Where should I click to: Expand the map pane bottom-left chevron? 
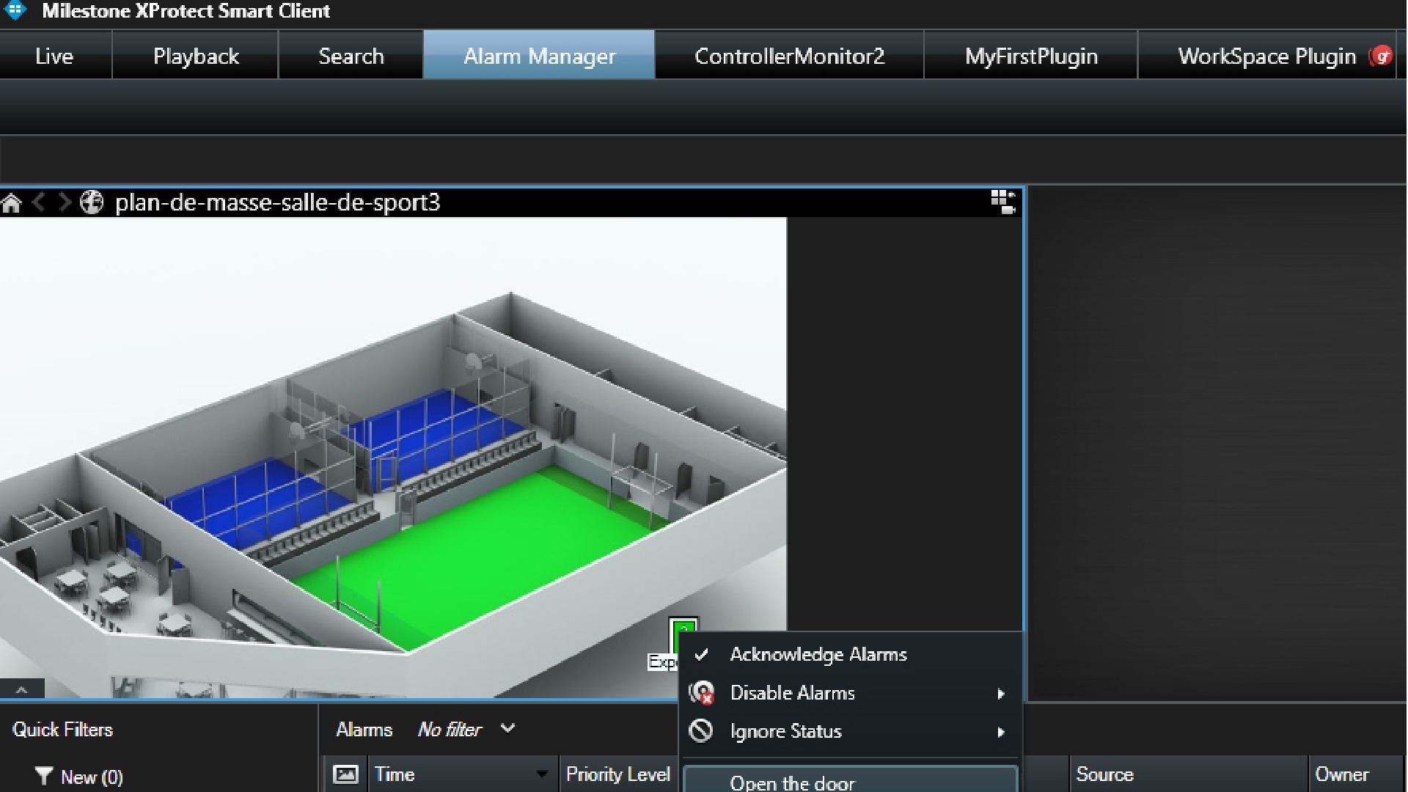22,689
